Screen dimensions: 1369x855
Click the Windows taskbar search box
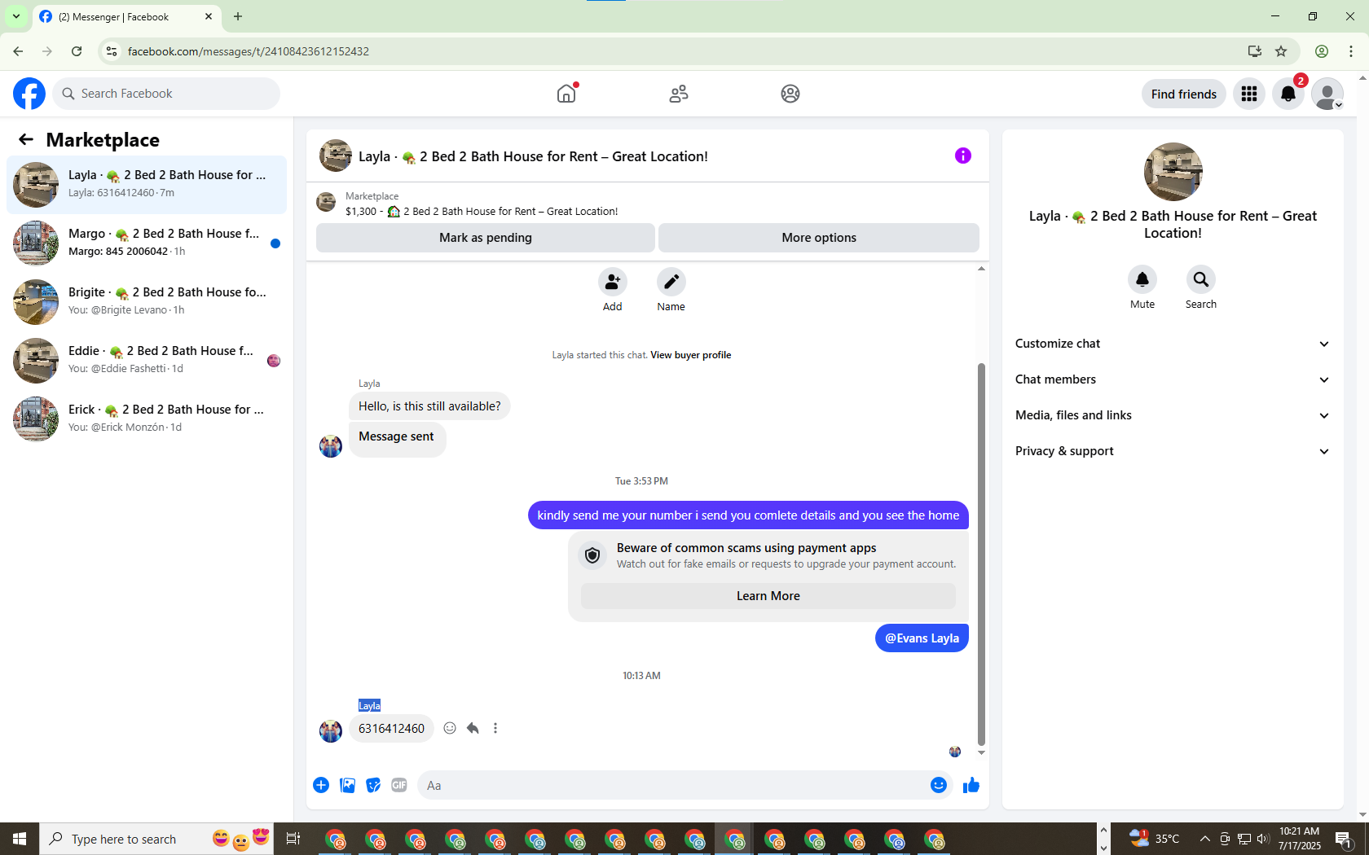(x=158, y=839)
